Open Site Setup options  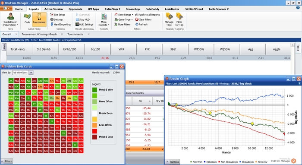click(57, 15)
